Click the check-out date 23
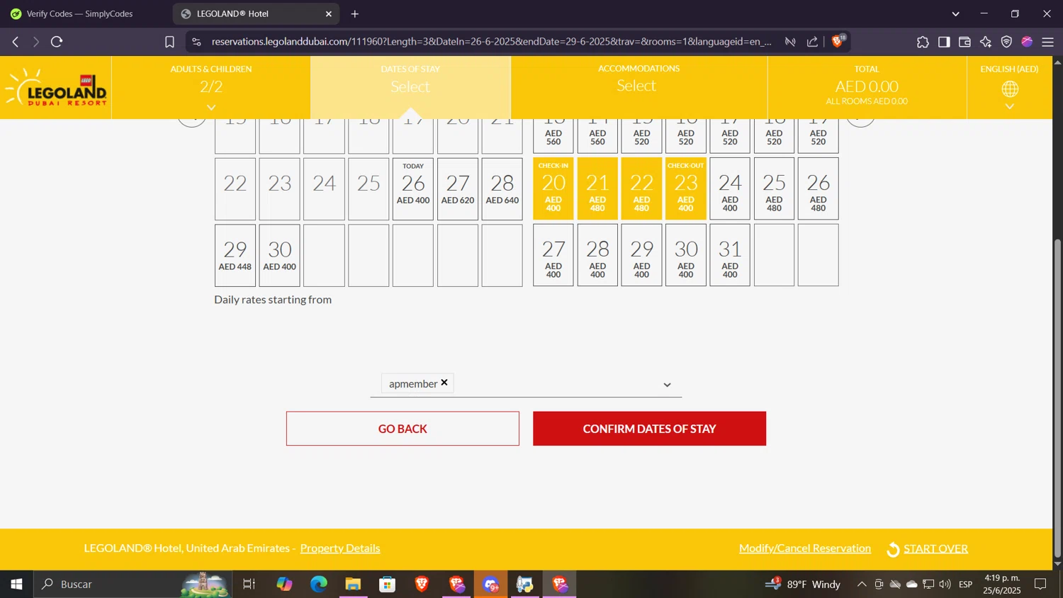Screen dimensions: 1063x598 pos(686,188)
